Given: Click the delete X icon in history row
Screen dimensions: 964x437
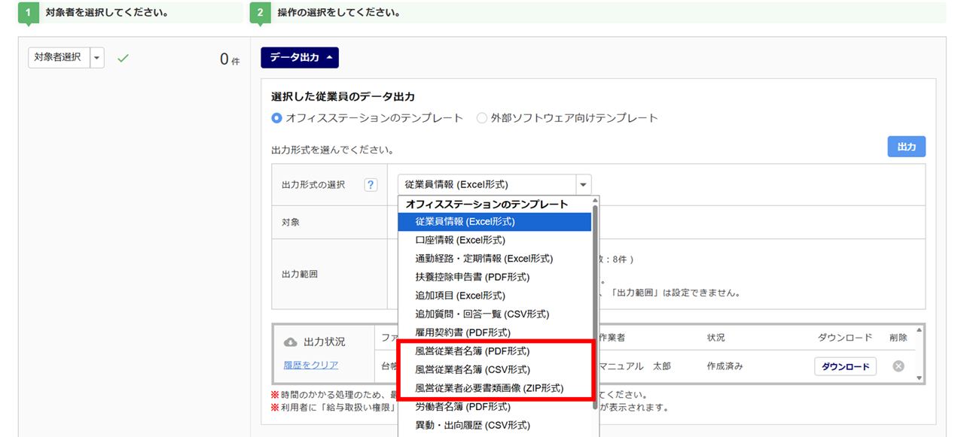Looking at the screenshot, I should pyautogui.click(x=898, y=366).
